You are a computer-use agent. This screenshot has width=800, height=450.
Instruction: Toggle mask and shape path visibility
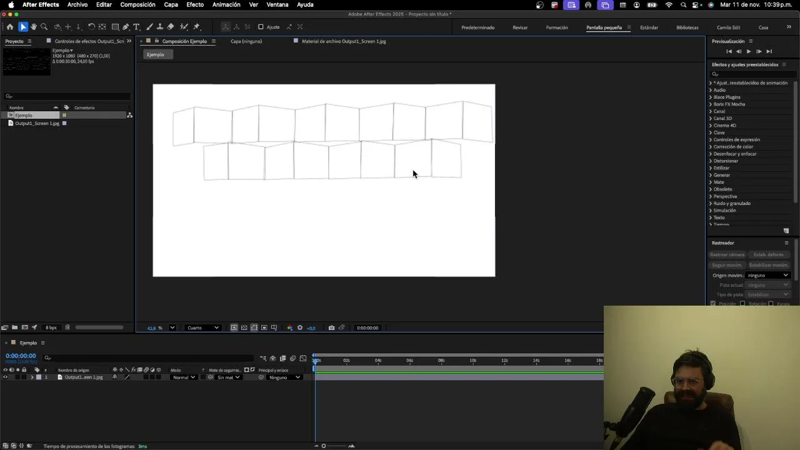[x=254, y=327]
